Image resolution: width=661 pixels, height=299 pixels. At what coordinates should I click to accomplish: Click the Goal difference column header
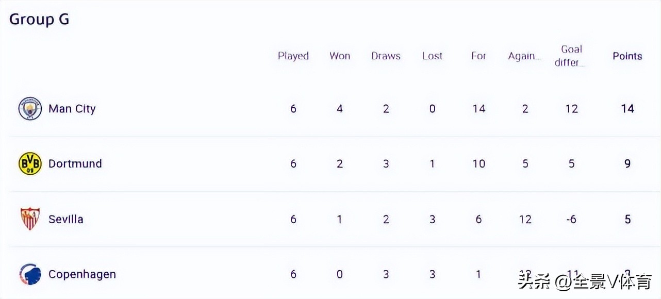(x=571, y=56)
